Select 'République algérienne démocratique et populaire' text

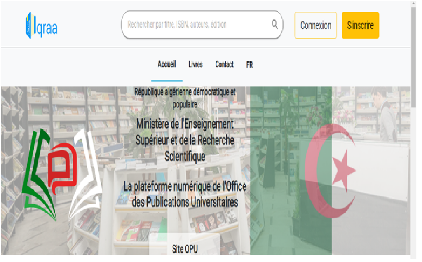click(x=185, y=98)
